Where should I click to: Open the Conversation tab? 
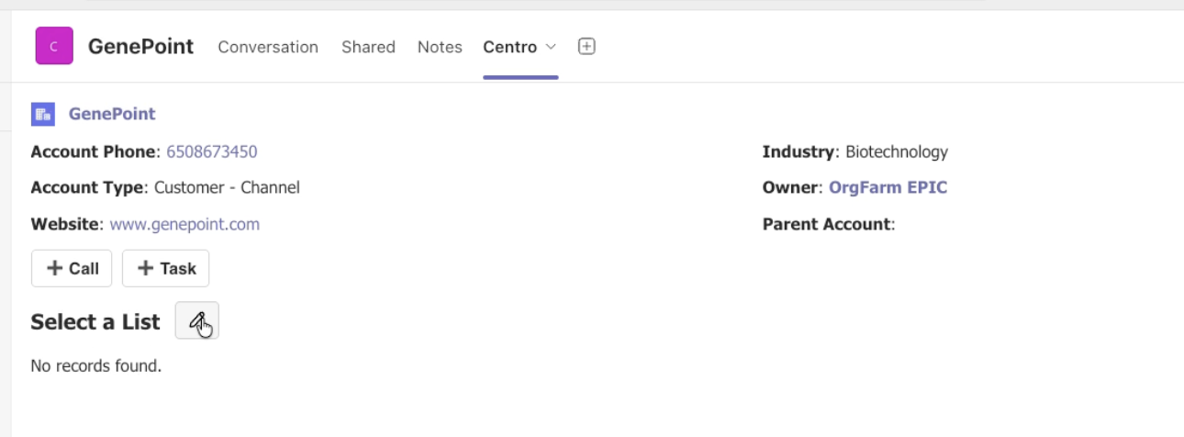point(268,47)
